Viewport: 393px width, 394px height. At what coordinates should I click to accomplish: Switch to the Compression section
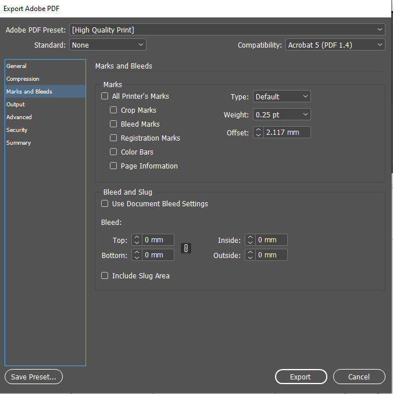click(x=45, y=78)
